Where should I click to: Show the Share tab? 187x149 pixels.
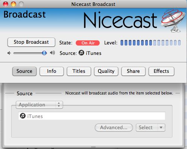point(133,71)
